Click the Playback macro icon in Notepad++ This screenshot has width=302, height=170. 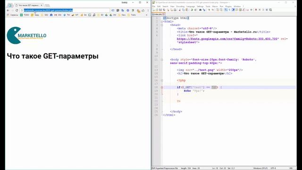click(x=263, y=10)
